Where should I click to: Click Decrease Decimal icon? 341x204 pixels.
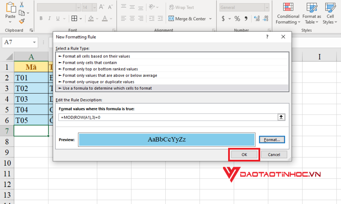[266, 19]
